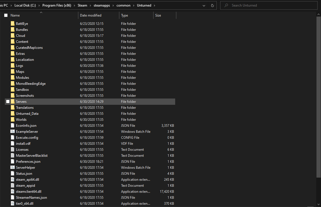The image size is (321, 207).
Task: Expand the chevron after Steam breadcrumb
Action: coord(90,5)
